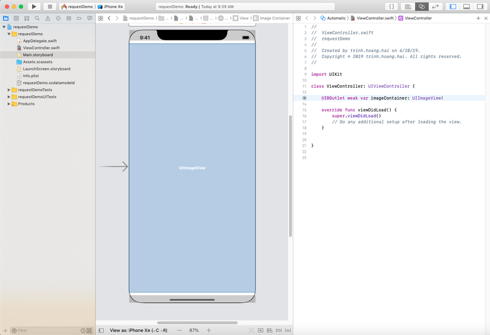Click the navigator Filter field
490x335 pixels.
pyautogui.click(x=48, y=330)
